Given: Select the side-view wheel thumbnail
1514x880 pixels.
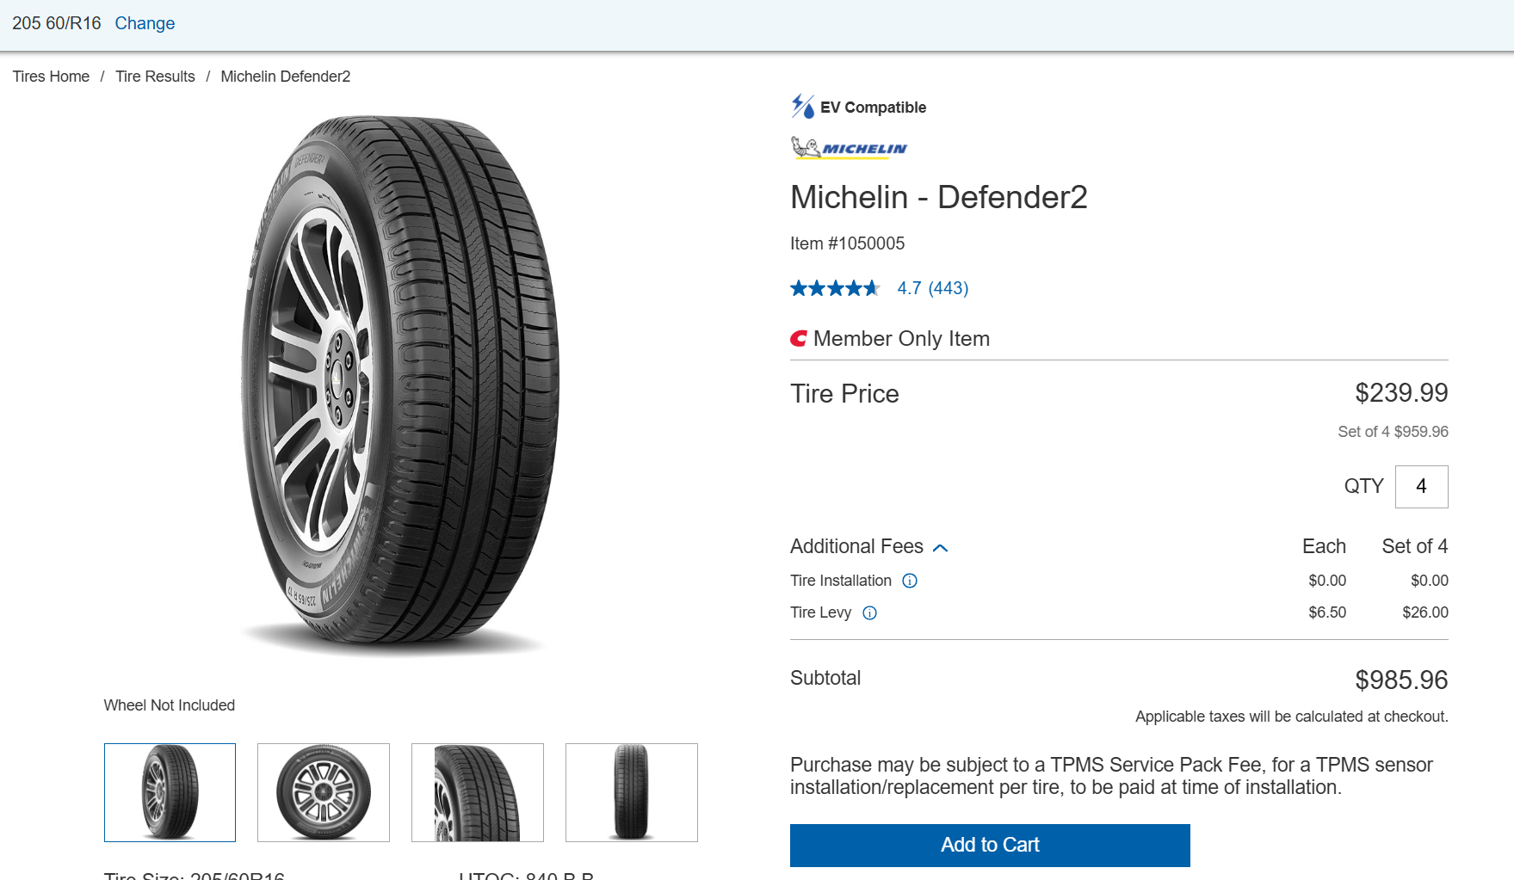Looking at the screenshot, I should coord(324,792).
